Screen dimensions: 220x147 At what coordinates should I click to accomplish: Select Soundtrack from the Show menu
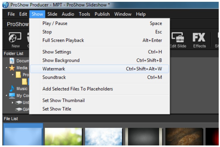click(x=99, y=77)
